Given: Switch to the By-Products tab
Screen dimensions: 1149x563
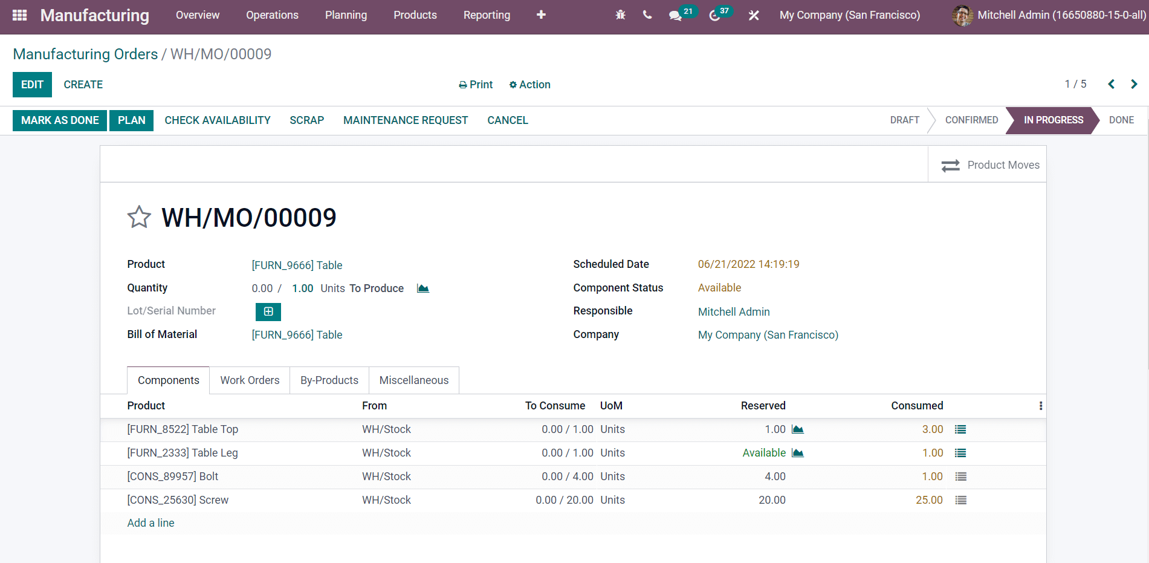Looking at the screenshot, I should [329, 380].
